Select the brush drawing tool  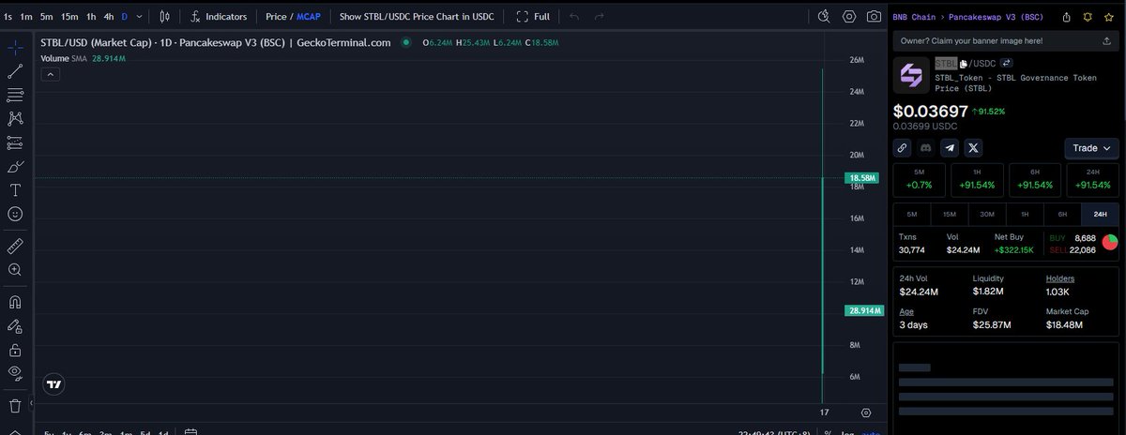tap(15, 167)
